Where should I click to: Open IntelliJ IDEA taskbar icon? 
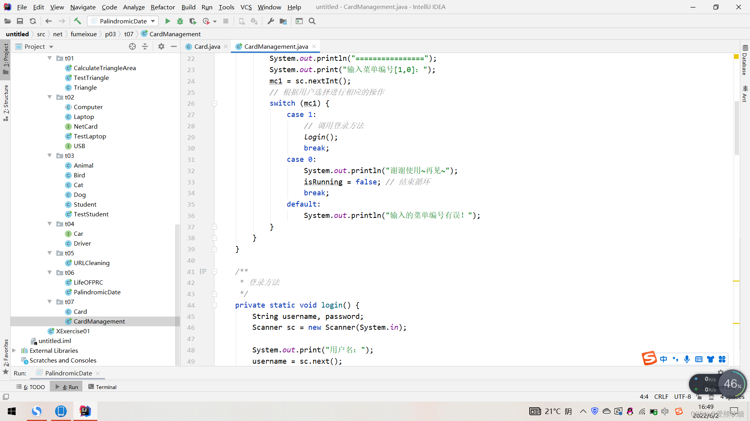pyautogui.click(x=85, y=411)
